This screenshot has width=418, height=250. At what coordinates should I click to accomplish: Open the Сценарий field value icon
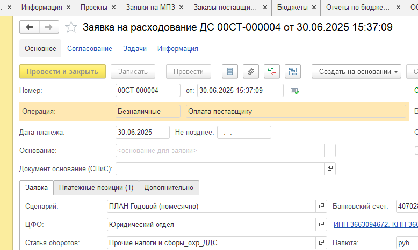pos(321,206)
